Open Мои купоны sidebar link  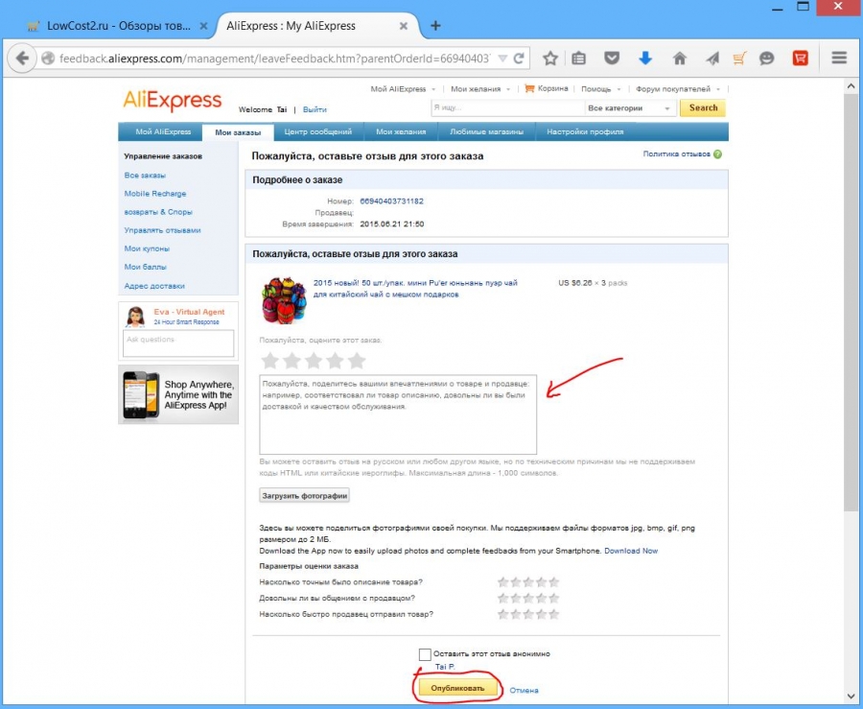point(147,248)
